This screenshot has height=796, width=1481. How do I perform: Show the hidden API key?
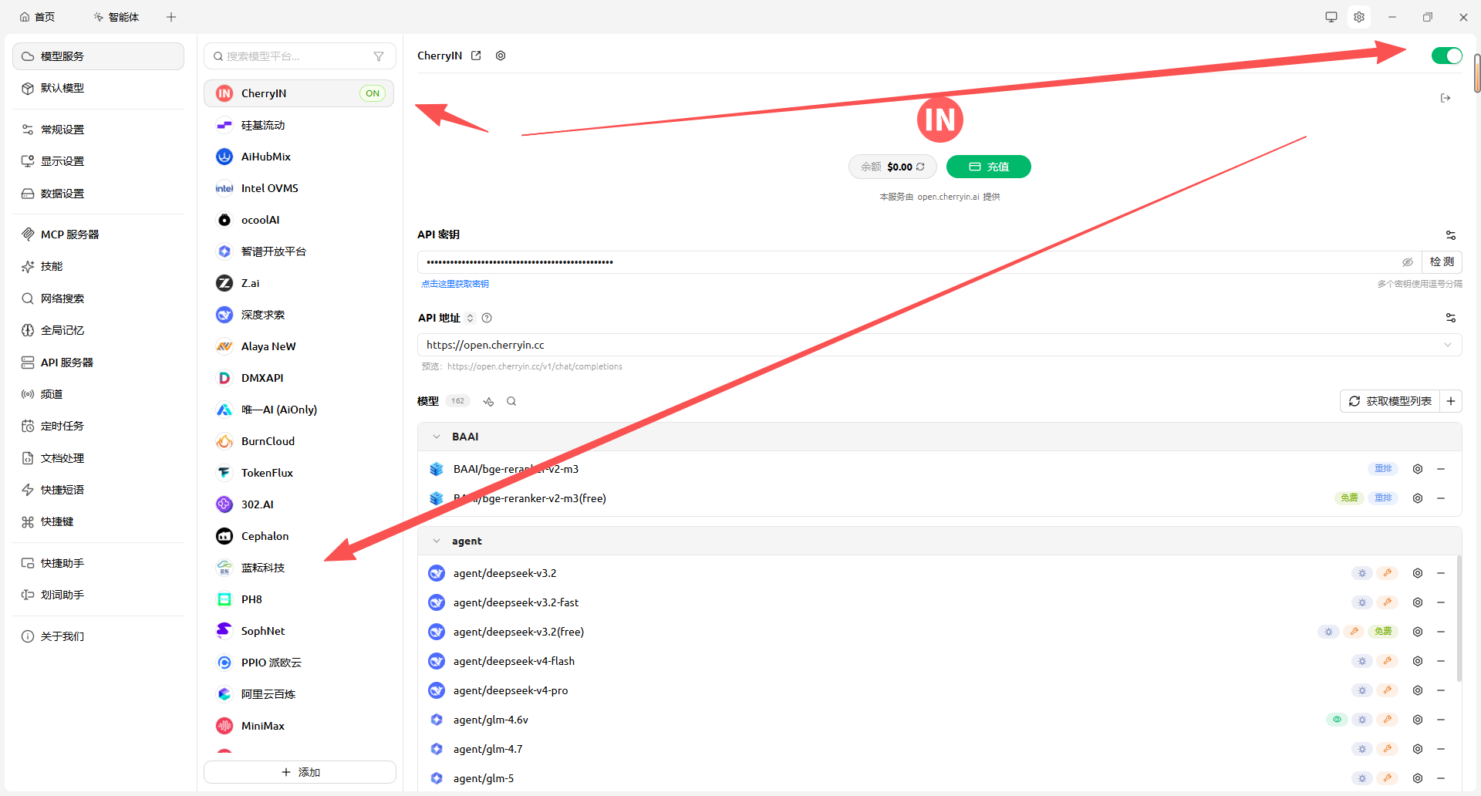(1408, 262)
